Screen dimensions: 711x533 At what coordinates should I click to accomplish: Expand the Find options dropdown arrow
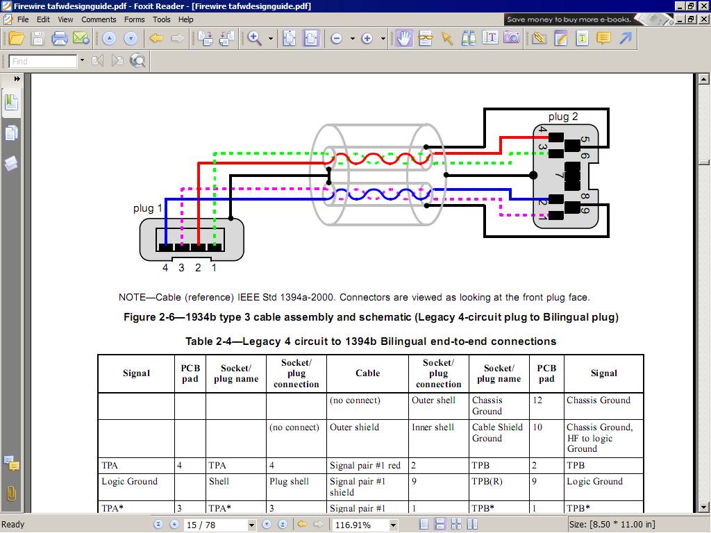tap(82, 60)
